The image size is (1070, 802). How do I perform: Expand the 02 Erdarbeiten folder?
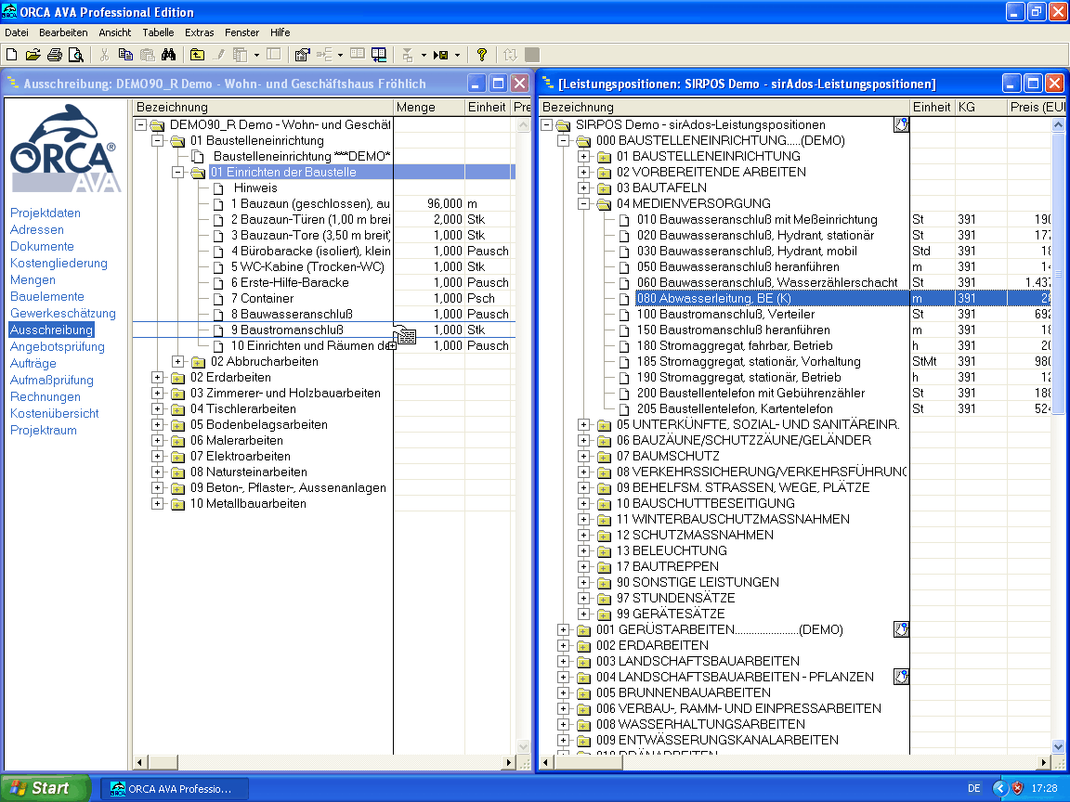pyautogui.click(x=157, y=377)
